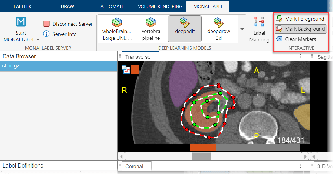Viewport: 333px width, 174px height.
Task: Click the orange label color swatch in the image
Action: pyautogui.click(x=135, y=69)
